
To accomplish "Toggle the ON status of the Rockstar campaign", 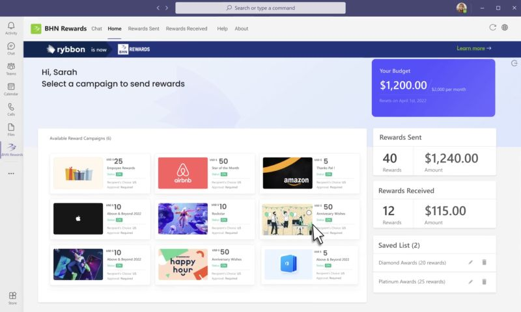I will (x=224, y=220).
